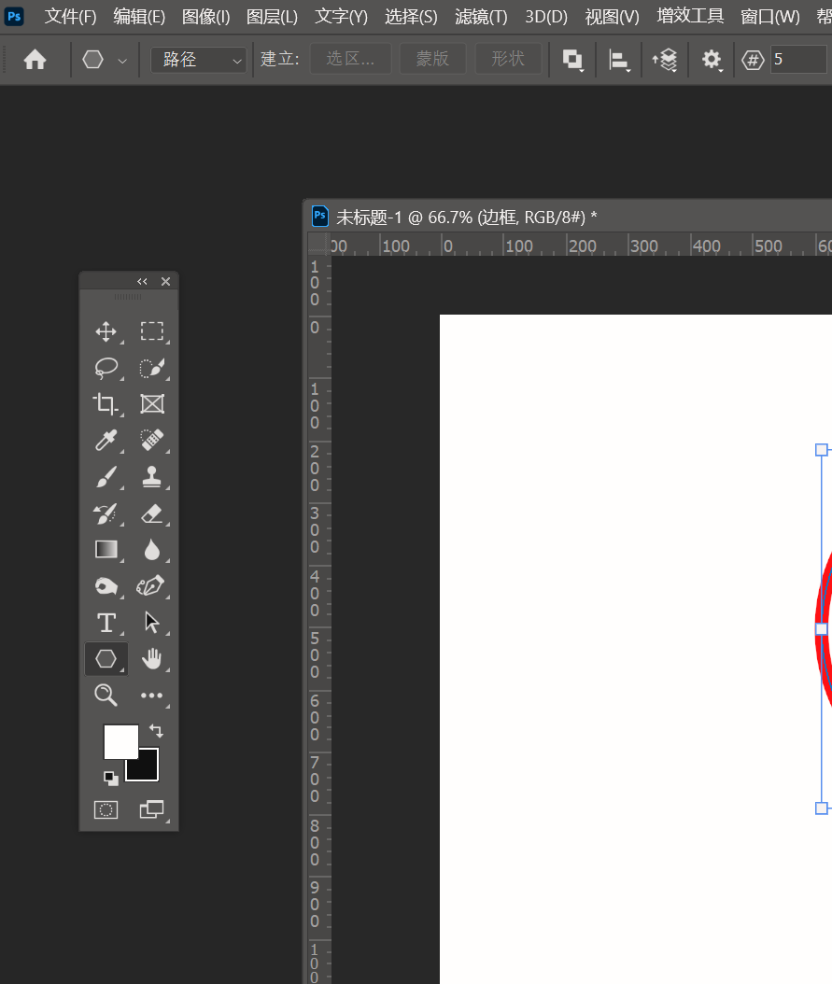Select the Spot Healing Brush tool
The height and width of the screenshot is (984, 832).
pos(152,441)
